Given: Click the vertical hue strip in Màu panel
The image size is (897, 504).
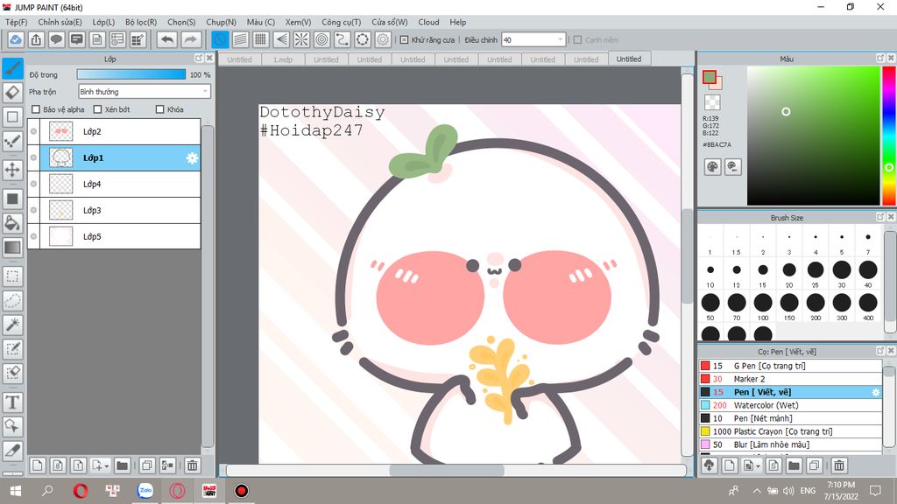Looking at the screenshot, I should tap(889, 136).
